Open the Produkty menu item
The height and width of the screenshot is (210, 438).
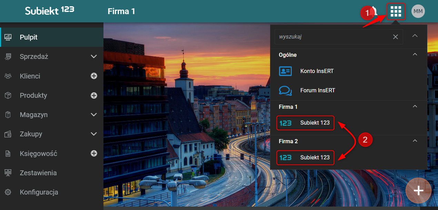52,95
